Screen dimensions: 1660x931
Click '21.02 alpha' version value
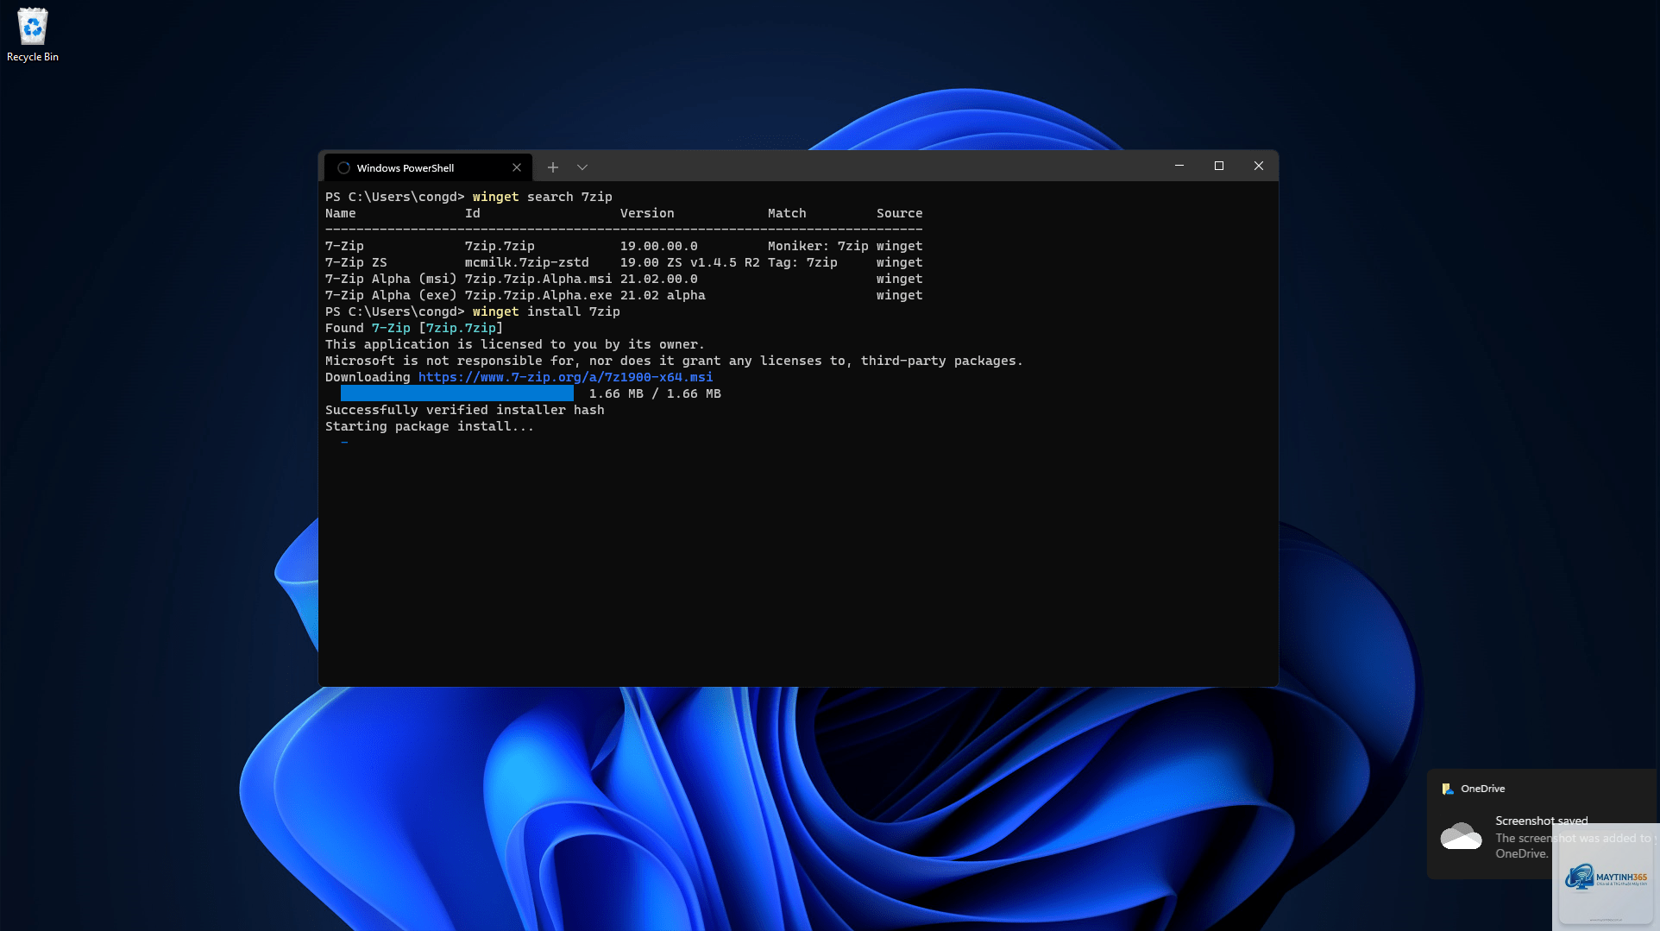click(x=663, y=295)
